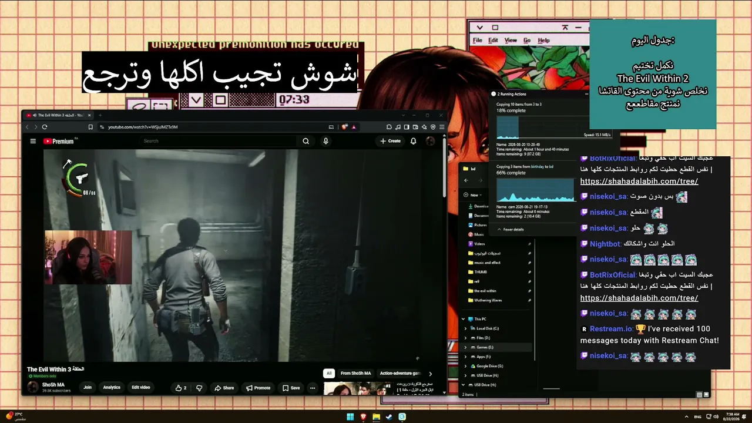Open the YouTube guide hamburger menu
This screenshot has height=423, width=752.
(33, 141)
